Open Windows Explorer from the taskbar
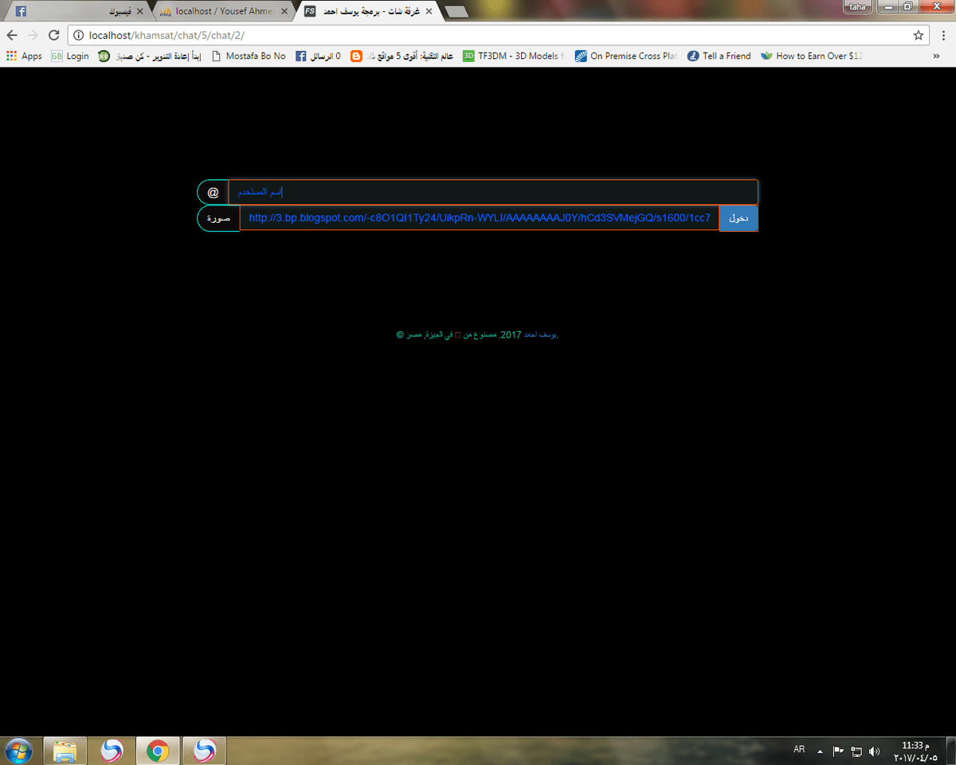The height and width of the screenshot is (765, 956). tap(65, 751)
